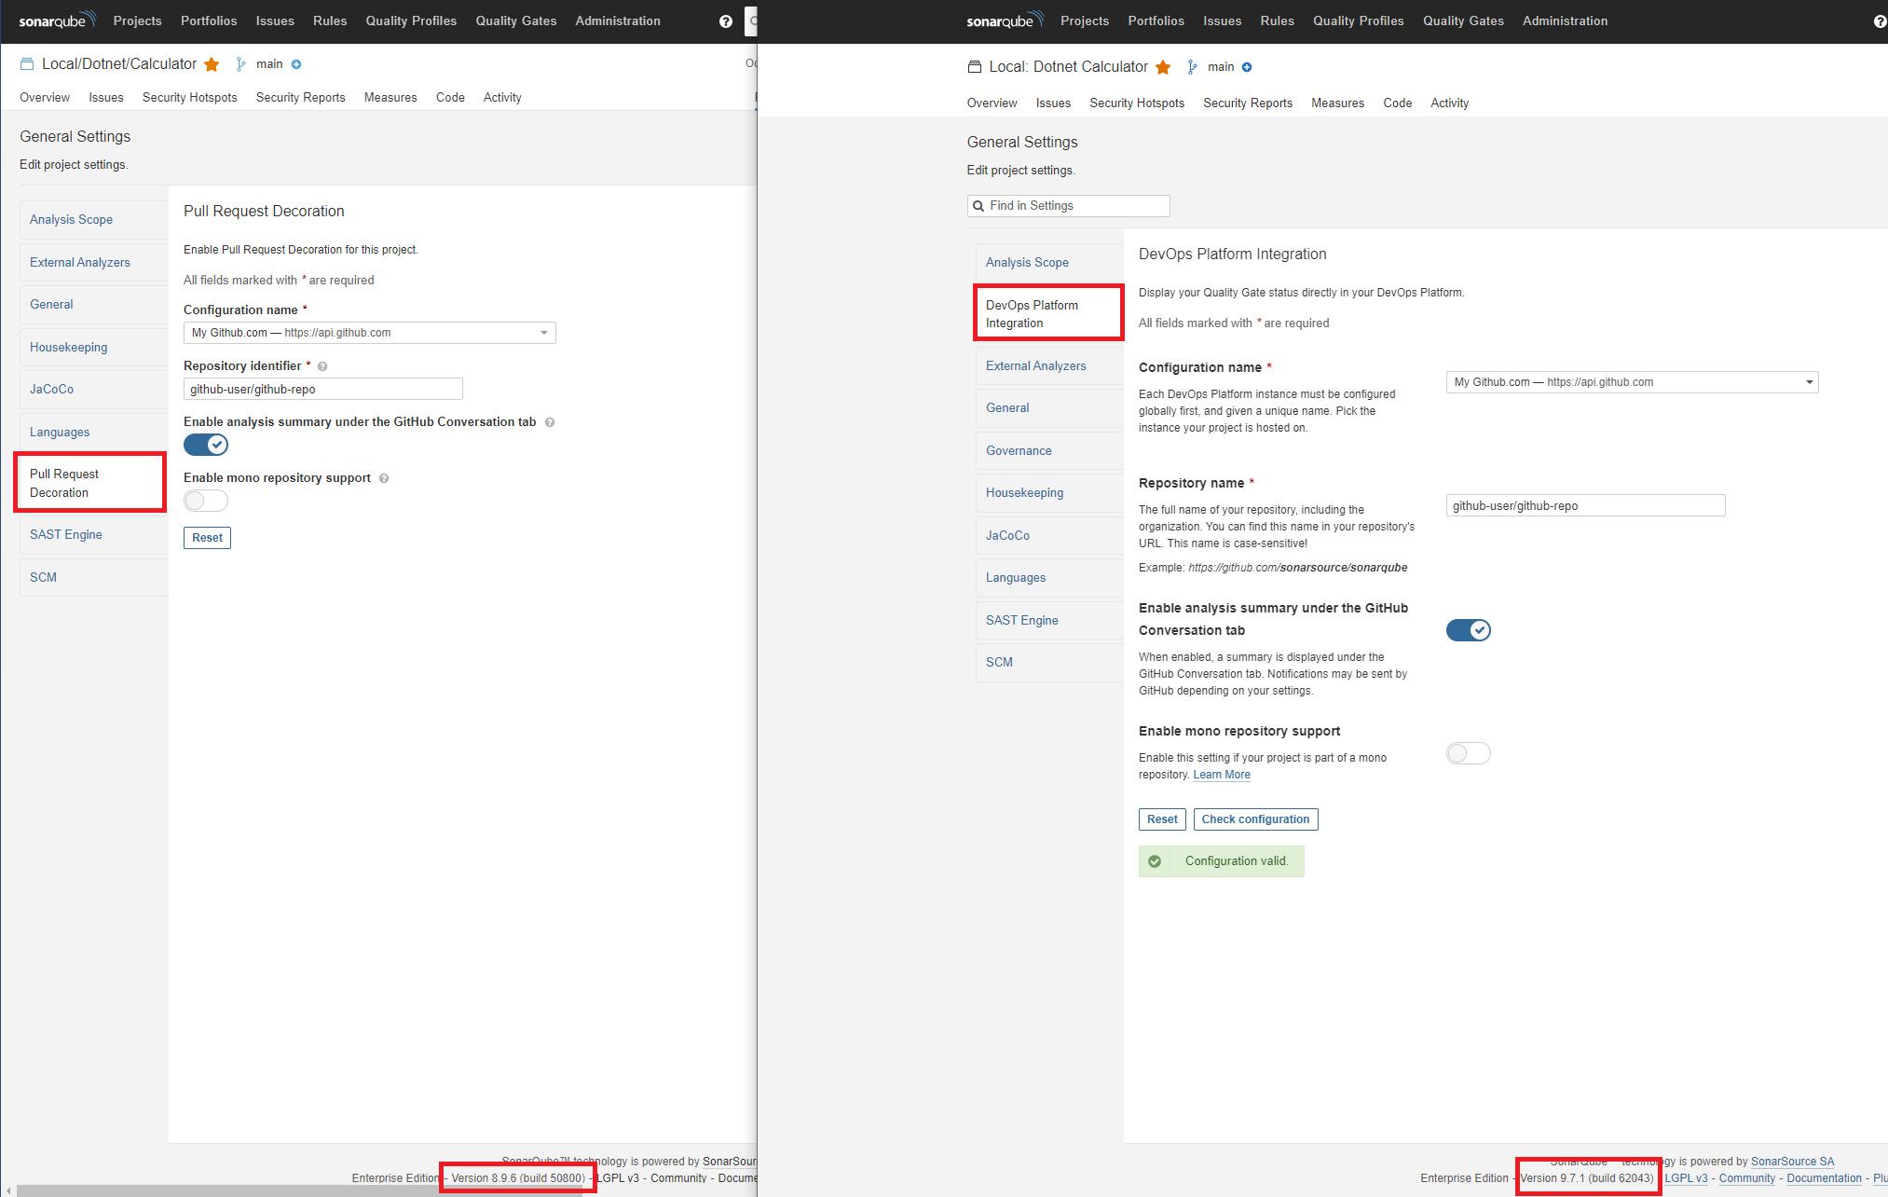Image resolution: width=1888 pixels, height=1197 pixels.
Task: Turn off the GitHub Conversation tab summary toggle
Action: (x=1467, y=630)
